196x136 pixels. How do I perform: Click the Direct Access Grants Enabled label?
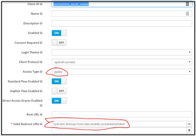(22, 101)
